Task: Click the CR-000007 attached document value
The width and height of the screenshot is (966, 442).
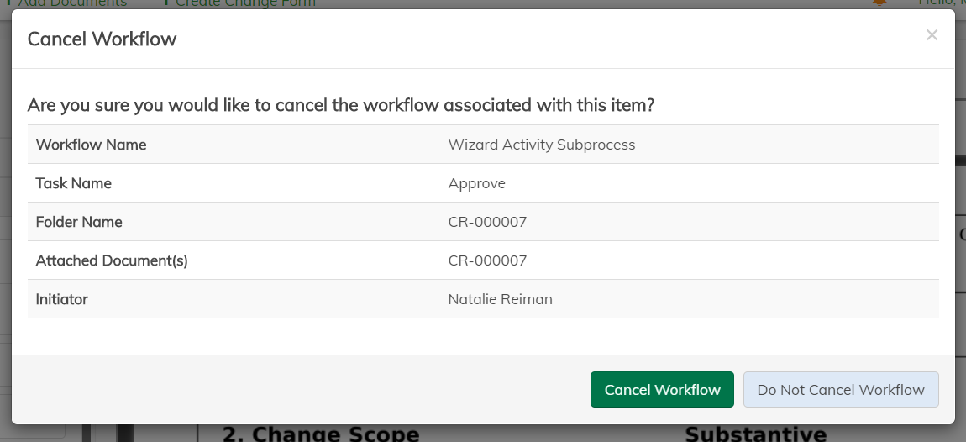Action: pos(487,260)
